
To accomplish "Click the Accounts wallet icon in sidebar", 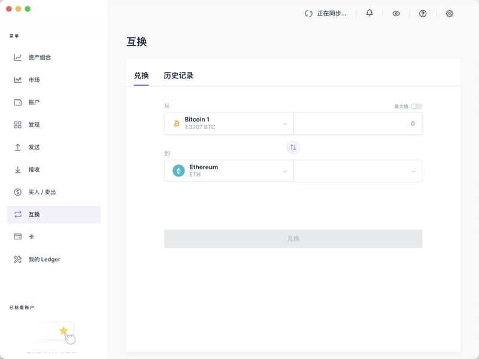I will pyautogui.click(x=18, y=102).
